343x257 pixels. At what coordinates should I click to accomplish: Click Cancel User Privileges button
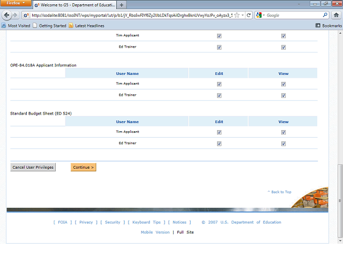pos(33,167)
